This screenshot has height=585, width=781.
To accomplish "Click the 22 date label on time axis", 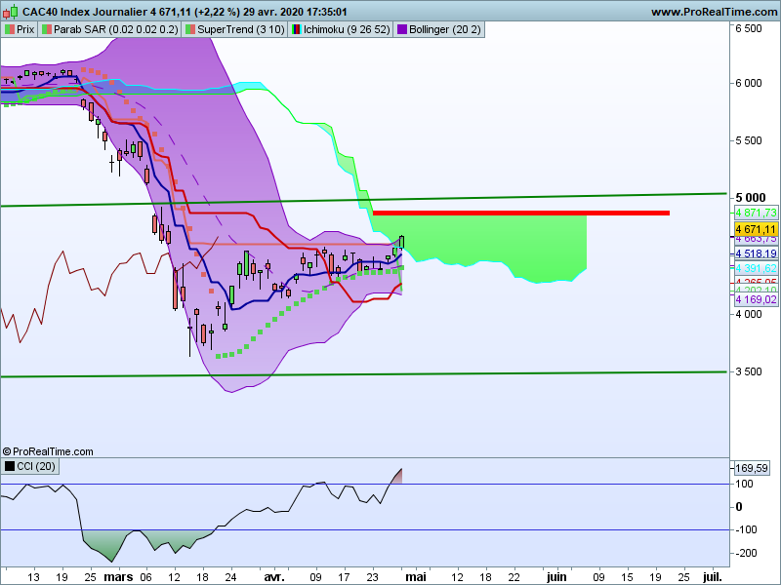I will coord(514,577).
